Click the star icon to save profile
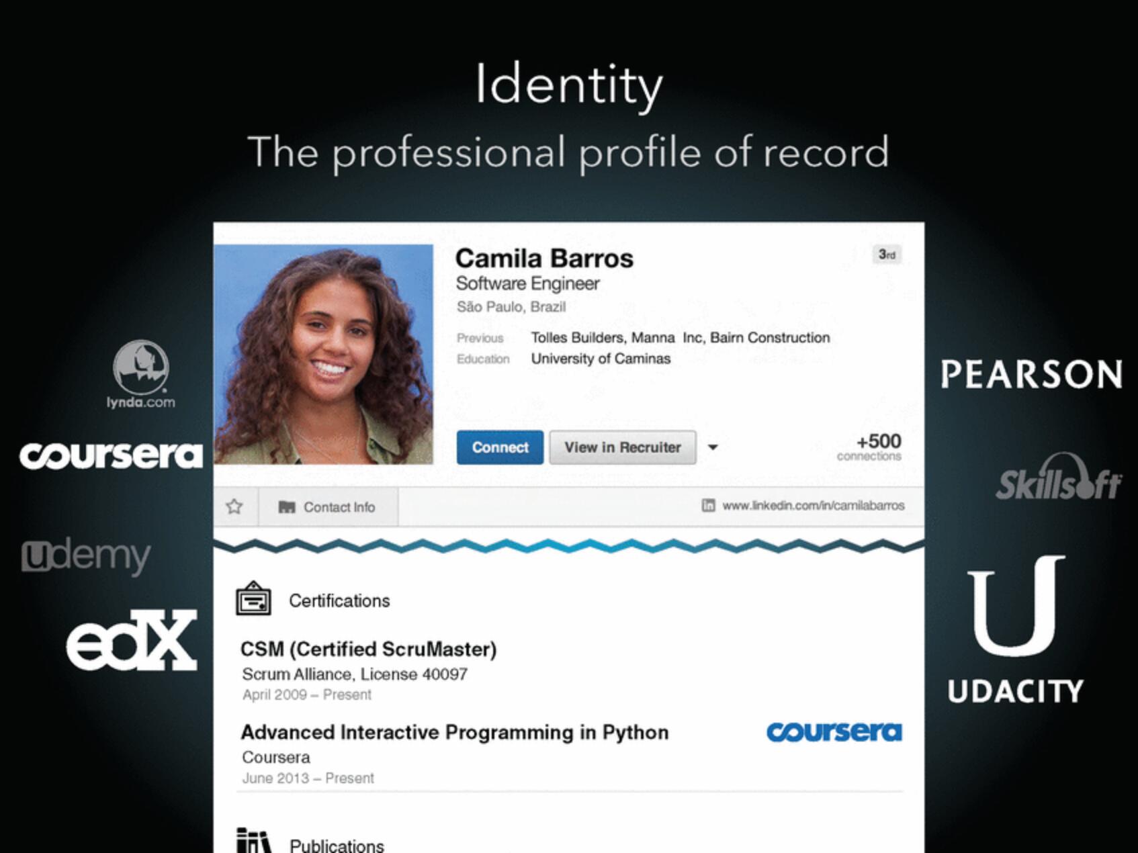 point(234,506)
